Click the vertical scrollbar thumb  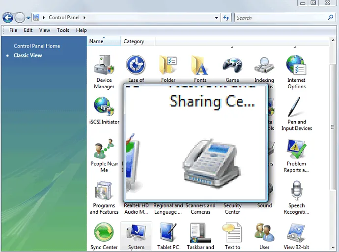[333, 127]
